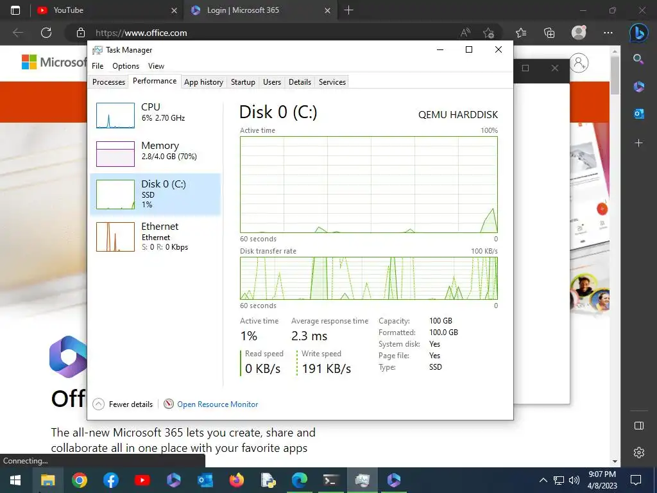Image resolution: width=657 pixels, height=493 pixels.
Task: Add an app to the Edge sidebar
Action: click(x=638, y=143)
